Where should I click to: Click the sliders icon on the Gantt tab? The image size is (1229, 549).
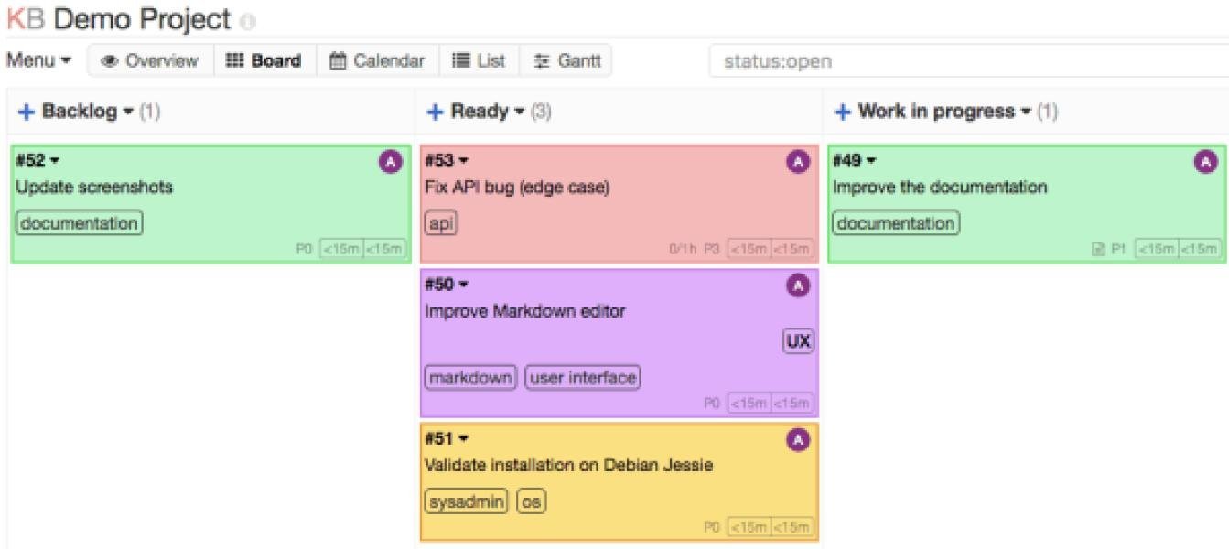point(540,60)
